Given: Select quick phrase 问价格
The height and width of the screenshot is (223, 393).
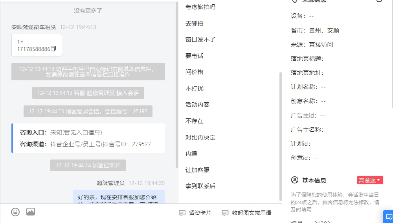Looking at the screenshot, I should pyautogui.click(x=194, y=72).
